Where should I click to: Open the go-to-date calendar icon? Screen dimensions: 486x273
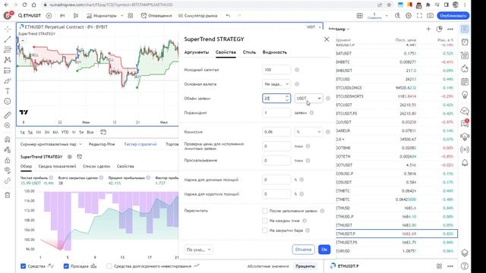tap(103, 132)
